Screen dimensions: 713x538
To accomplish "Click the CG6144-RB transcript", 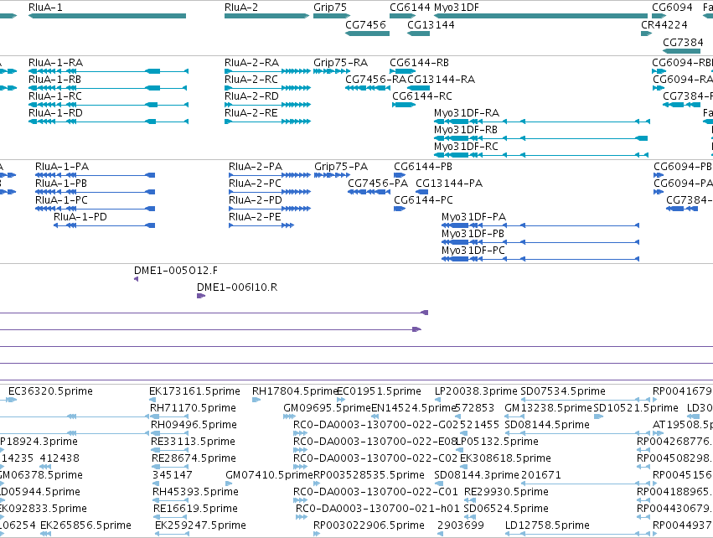I will pyautogui.click(x=403, y=71).
